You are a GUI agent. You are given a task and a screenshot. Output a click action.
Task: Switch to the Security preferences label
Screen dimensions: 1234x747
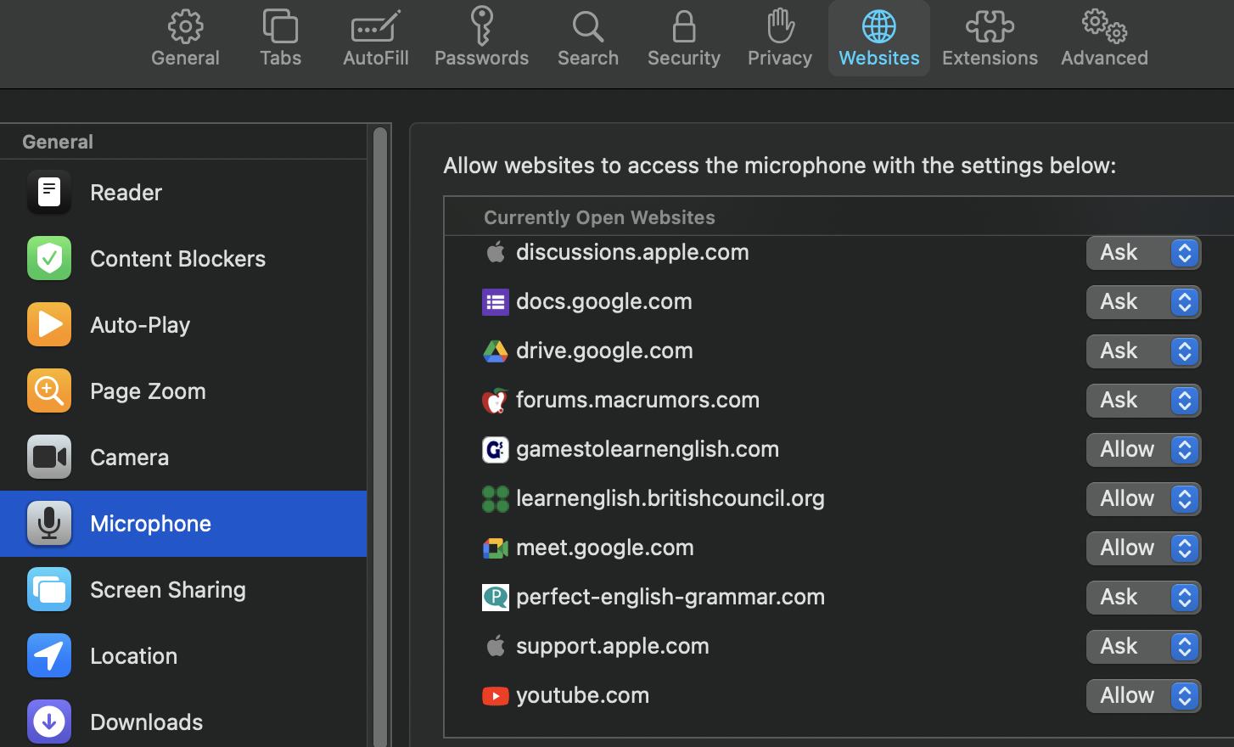pos(683,58)
